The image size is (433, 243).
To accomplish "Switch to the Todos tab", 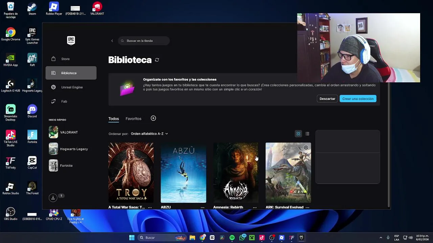I will click(114, 119).
